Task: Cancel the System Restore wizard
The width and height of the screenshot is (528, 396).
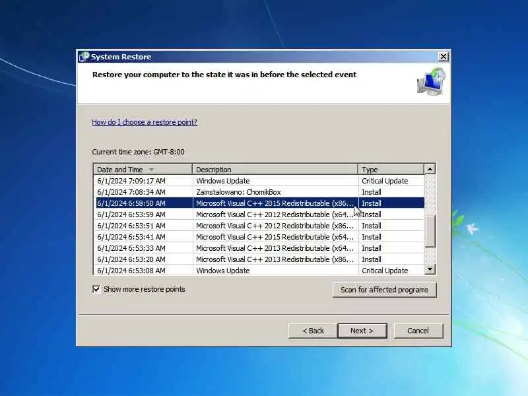Action: [x=418, y=331]
